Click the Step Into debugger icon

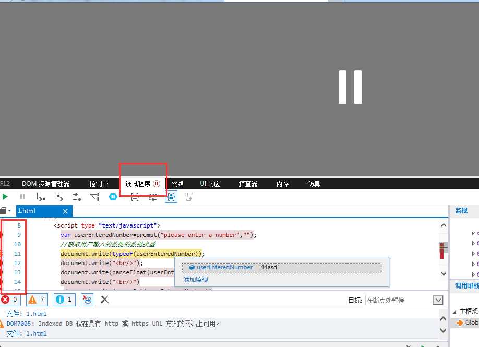41,197
